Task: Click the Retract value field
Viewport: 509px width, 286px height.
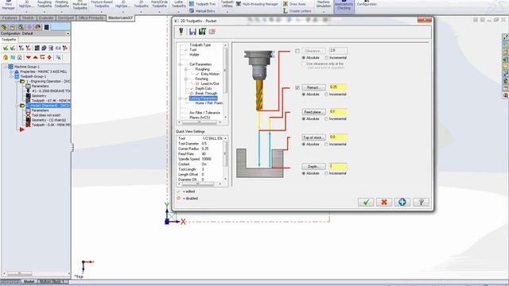Action: (338, 87)
